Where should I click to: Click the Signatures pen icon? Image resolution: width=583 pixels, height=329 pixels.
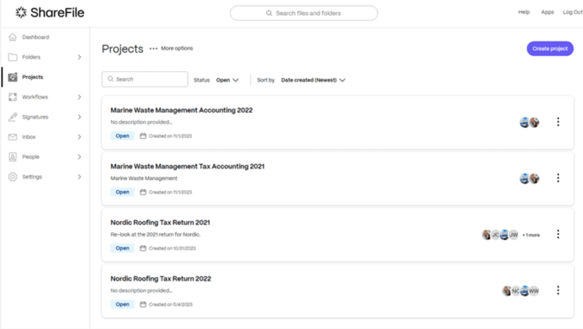coord(13,117)
